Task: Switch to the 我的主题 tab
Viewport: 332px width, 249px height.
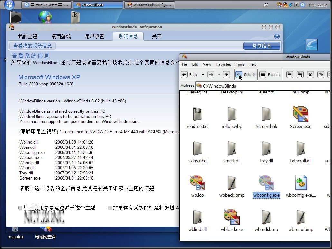Action: [x=27, y=37]
